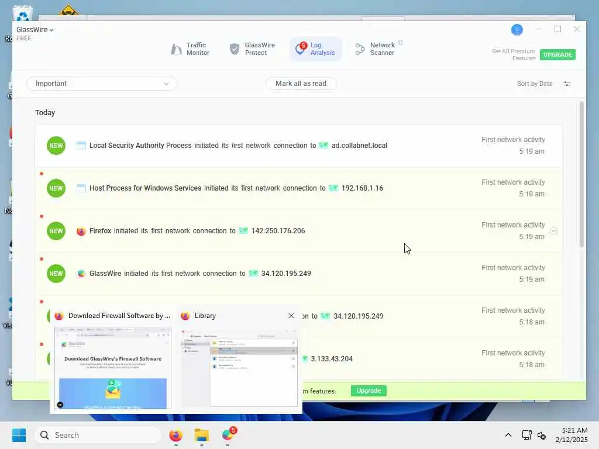Click the GlassWire app icon in log row

click(81, 274)
